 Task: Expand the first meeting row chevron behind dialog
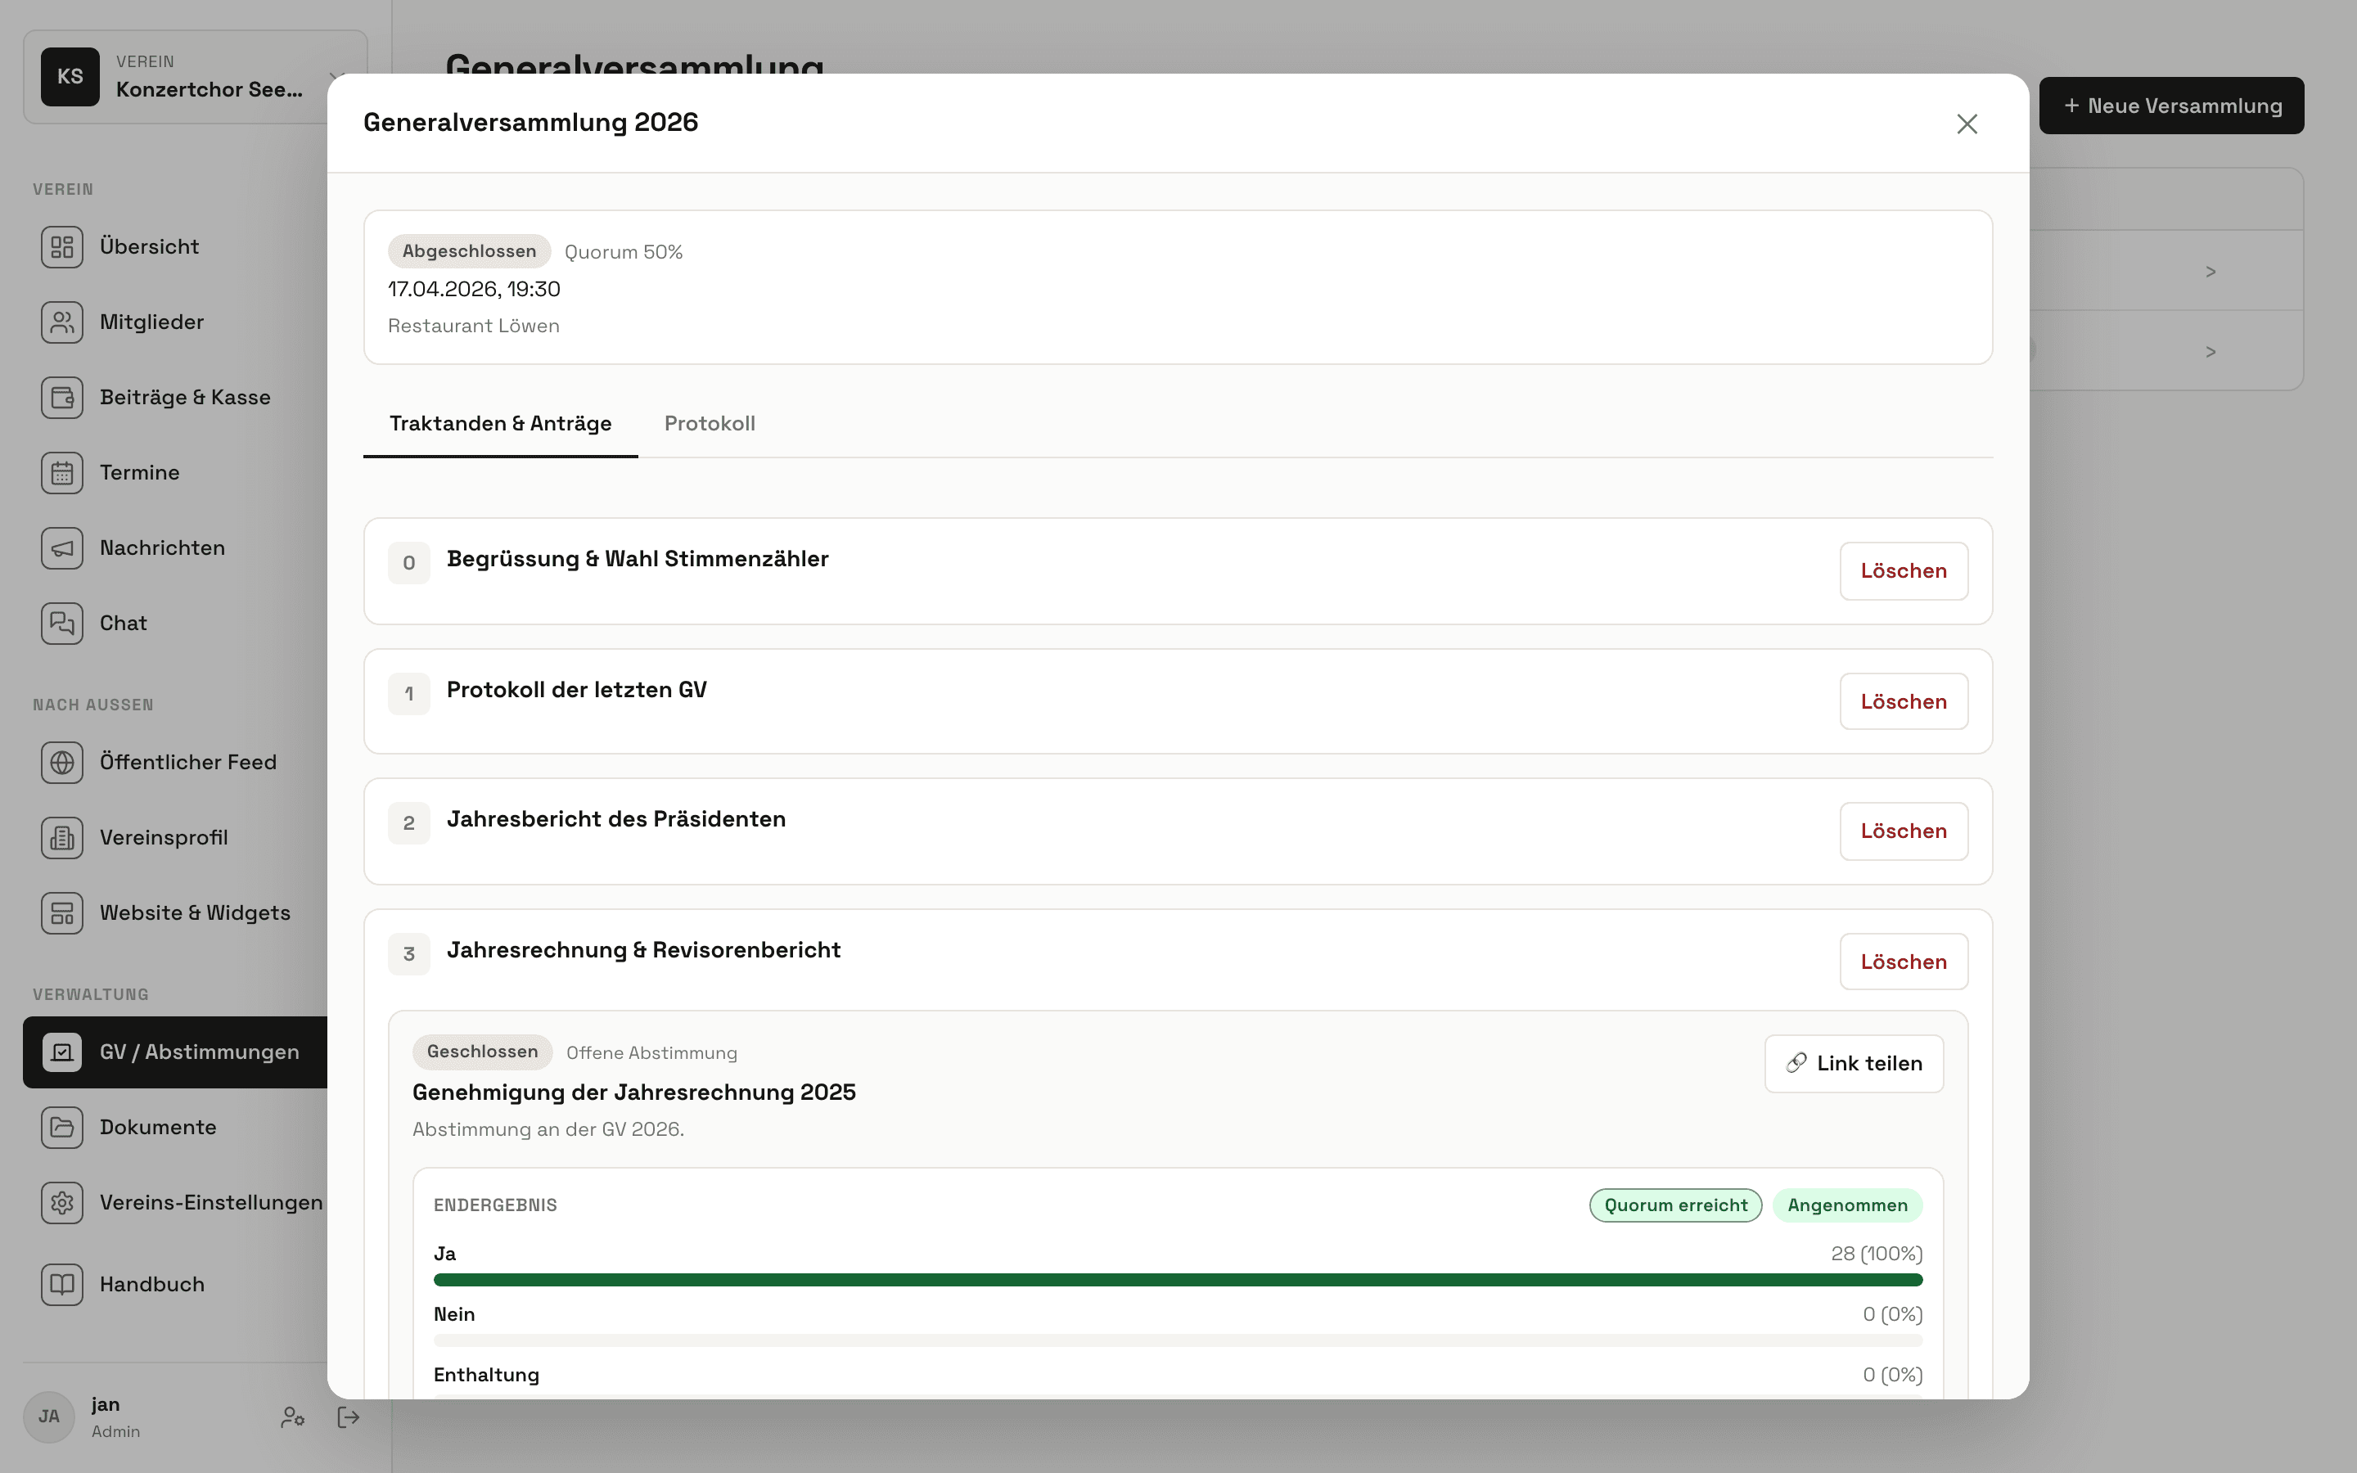(x=2210, y=272)
